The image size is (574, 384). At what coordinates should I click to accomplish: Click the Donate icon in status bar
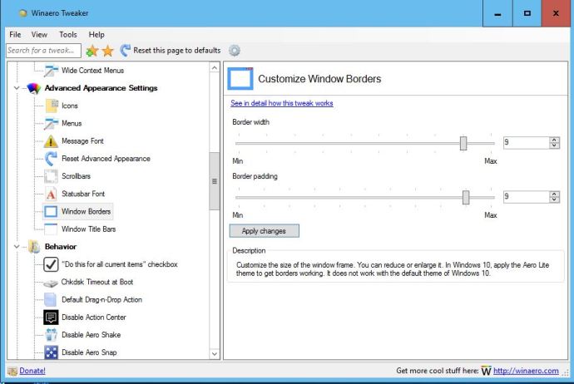click(12, 372)
